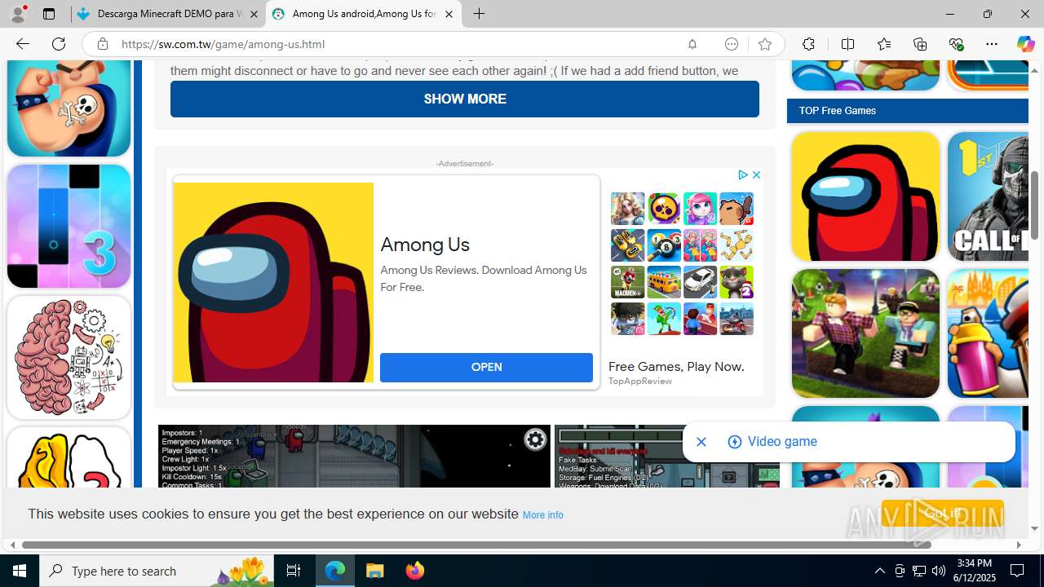Click TopAppReview ad source
This screenshot has height=587, width=1044.
pos(640,381)
